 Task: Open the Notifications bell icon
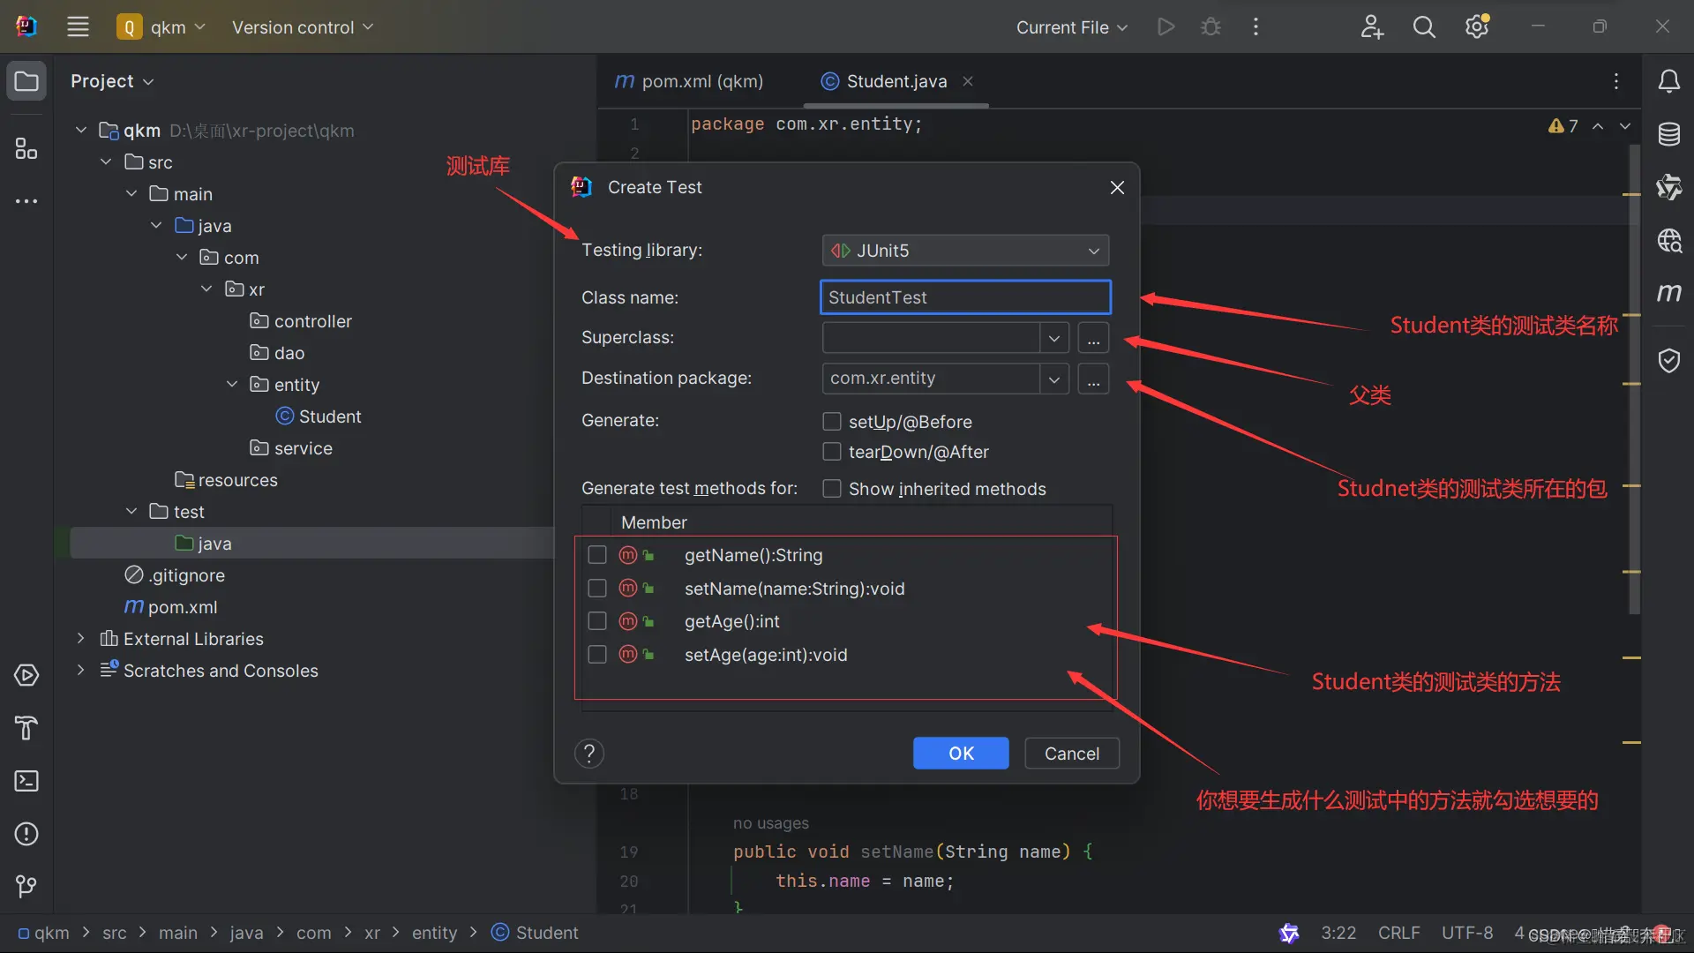pyautogui.click(x=1668, y=82)
